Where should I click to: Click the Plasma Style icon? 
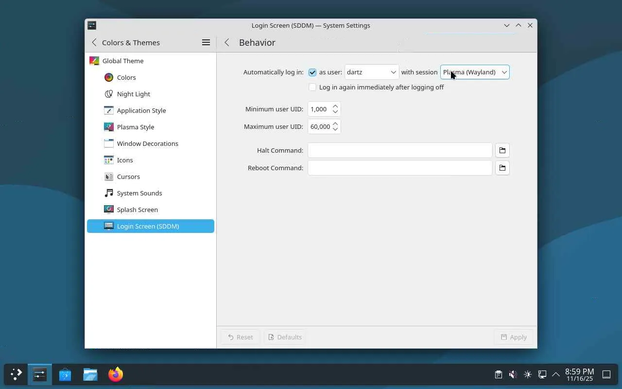point(109,127)
